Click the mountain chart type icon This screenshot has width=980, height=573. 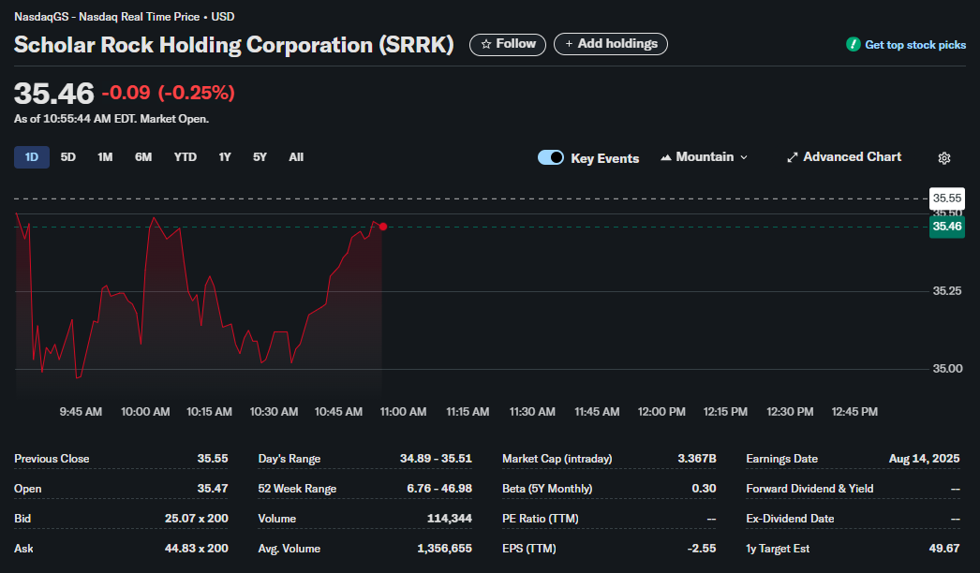point(666,157)
